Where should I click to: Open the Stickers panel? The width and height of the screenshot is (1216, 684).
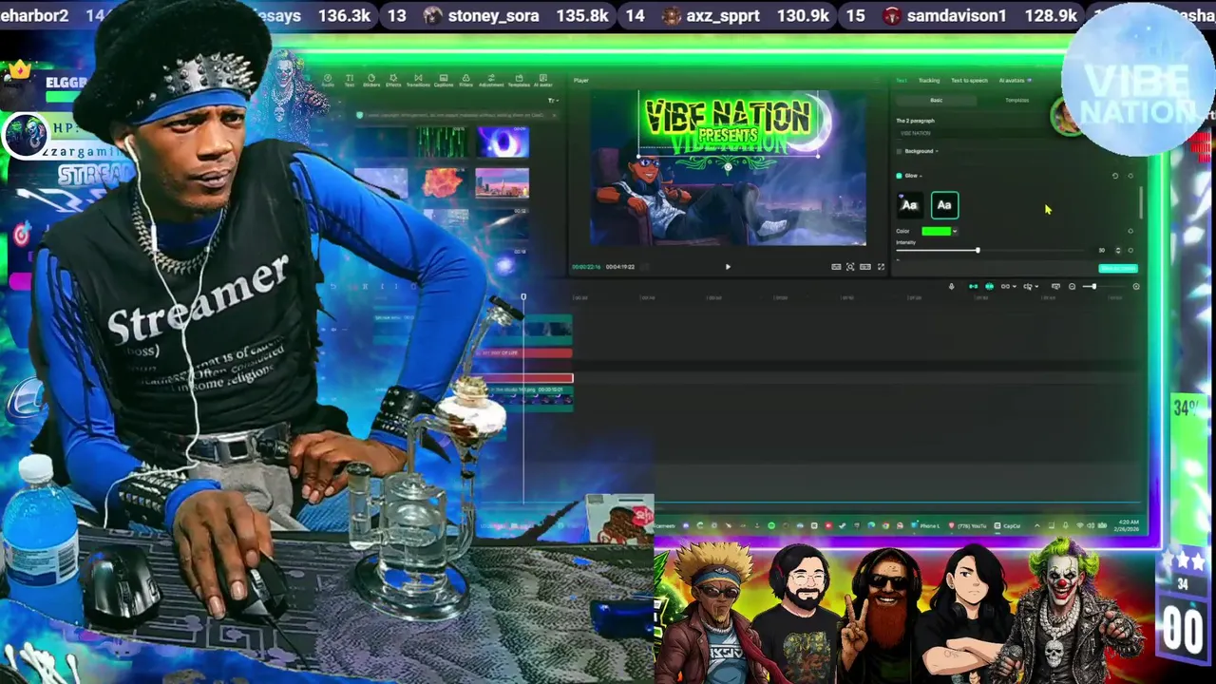[371, 81]
